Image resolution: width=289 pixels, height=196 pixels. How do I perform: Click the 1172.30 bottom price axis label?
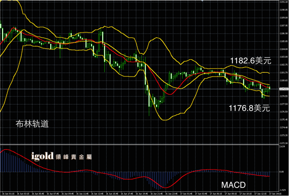point(284,143)
